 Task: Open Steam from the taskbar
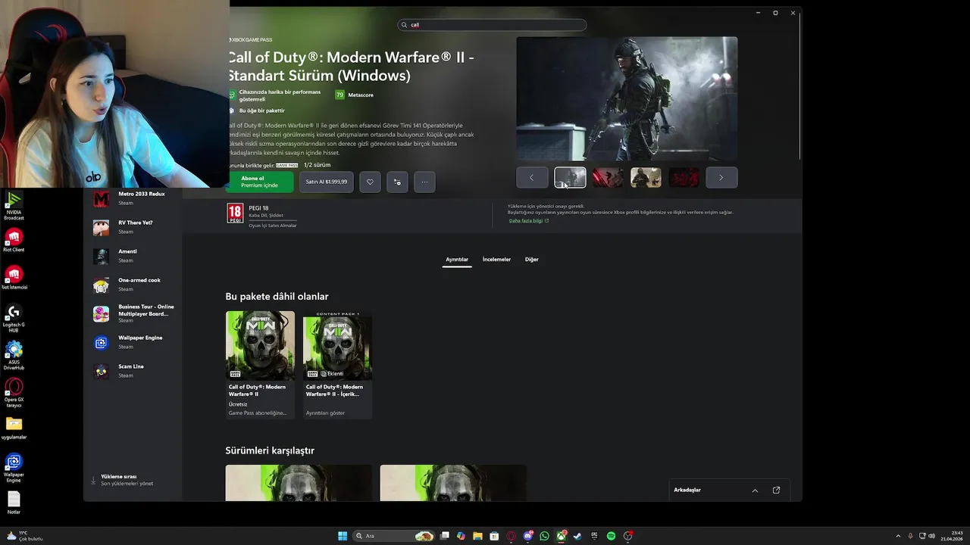pos(577,536)
